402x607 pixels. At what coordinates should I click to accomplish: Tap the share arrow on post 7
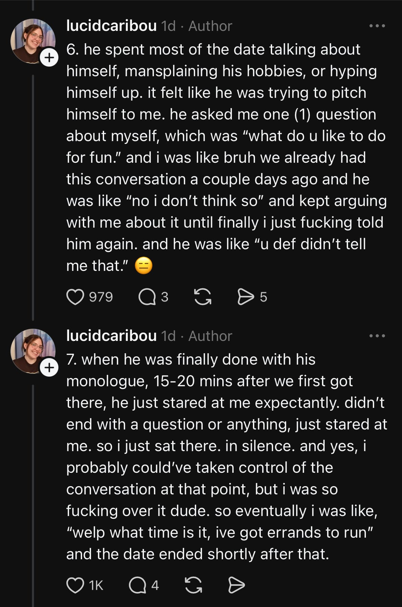pos(236,585)
